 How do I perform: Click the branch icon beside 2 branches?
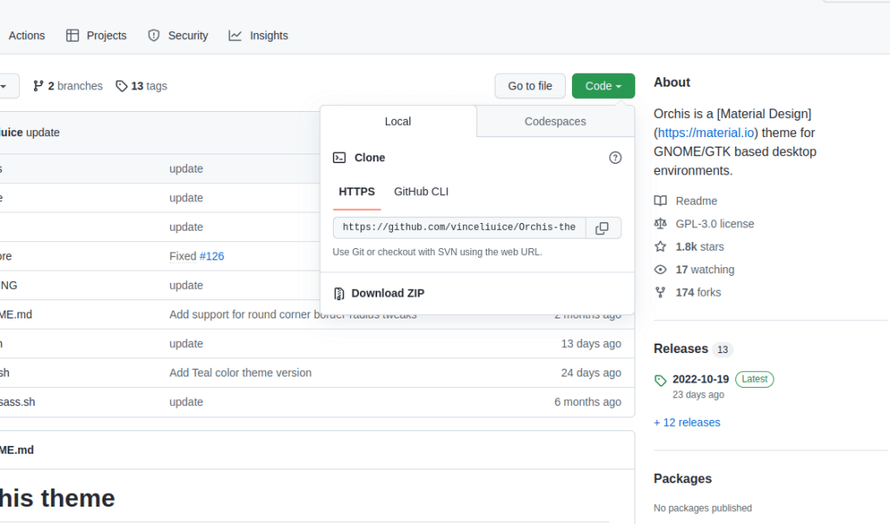click(x=38, y=86)
